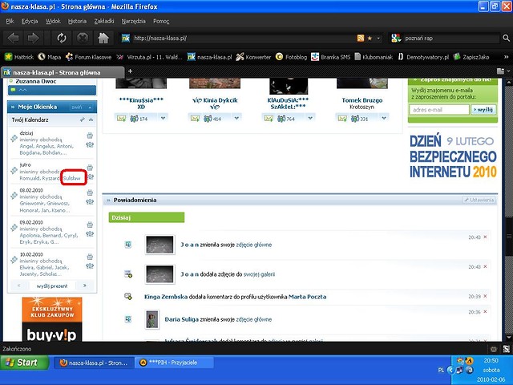
Task: Open a new tab with plus button
Action: (130, 71)
